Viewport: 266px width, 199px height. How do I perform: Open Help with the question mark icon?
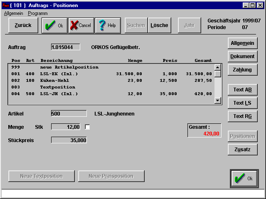click(108, 25)
